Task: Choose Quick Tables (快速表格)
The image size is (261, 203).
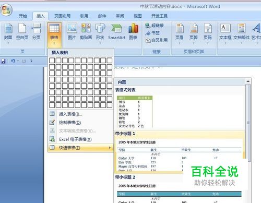Action: pos(80,148)
